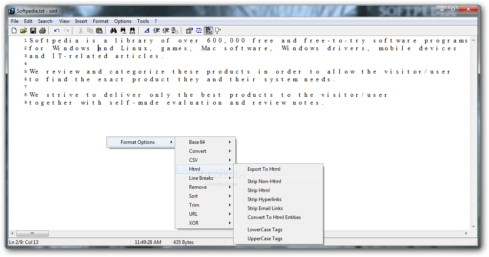Expand the Line Breaks submenu
Image resolution: width=489 pixels, height=257 pixels.
204,178
